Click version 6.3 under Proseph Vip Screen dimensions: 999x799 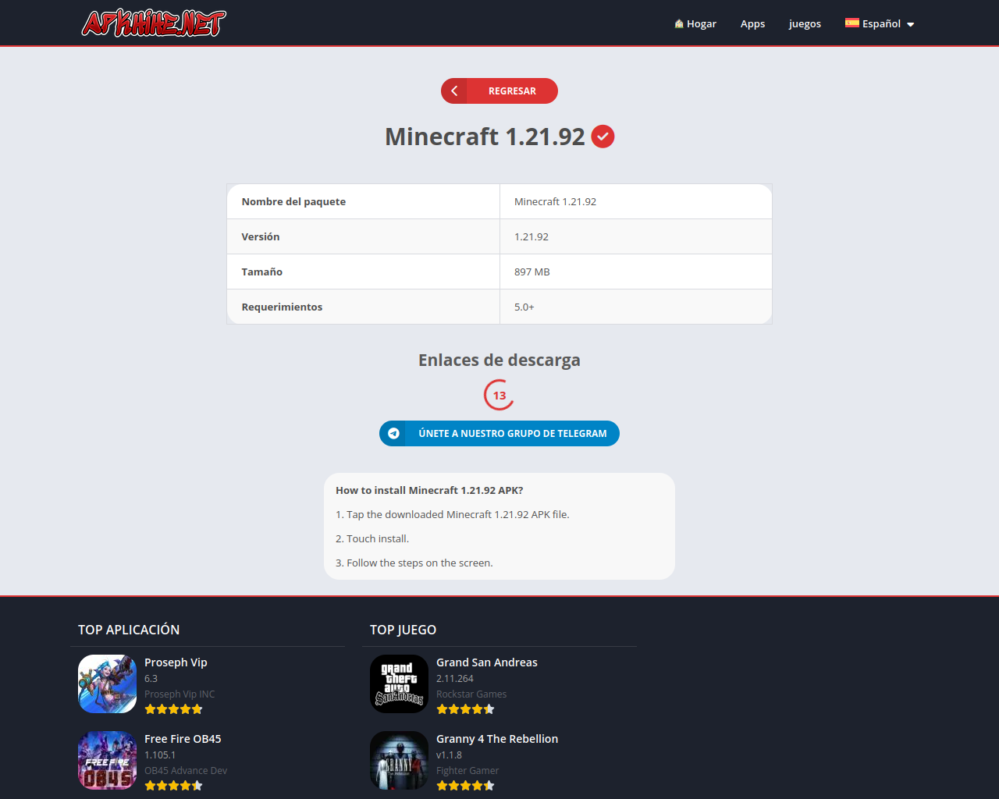click(151, 678)
